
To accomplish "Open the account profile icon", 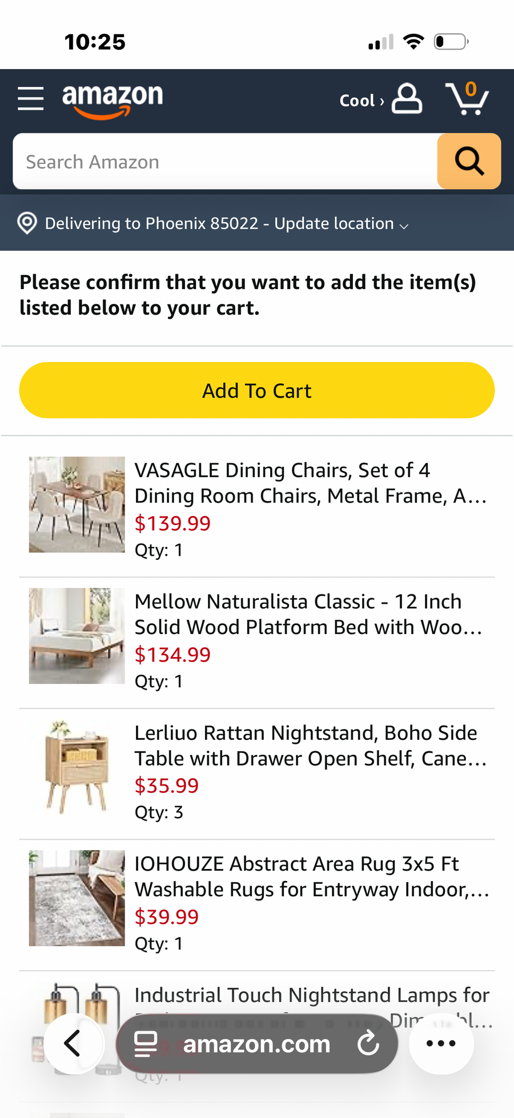I will click(407, 99).
